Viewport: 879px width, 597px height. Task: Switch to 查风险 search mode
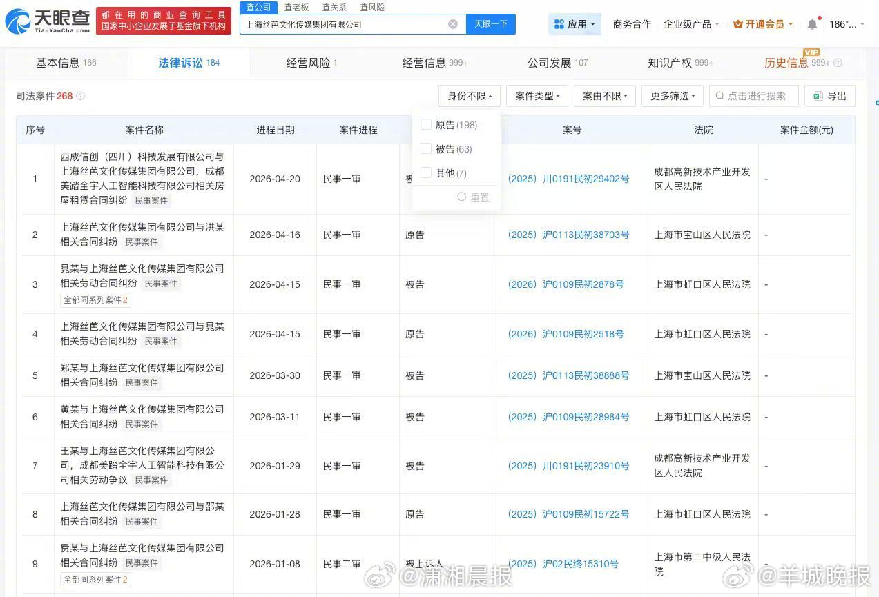pyautogui.click(x=372, y=7)
